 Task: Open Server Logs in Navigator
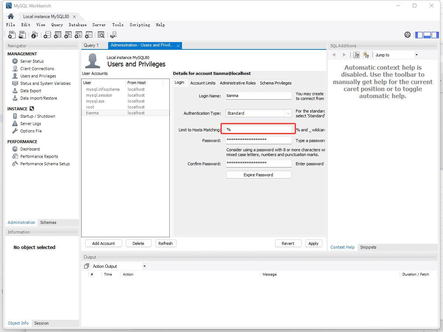[31, 124]
